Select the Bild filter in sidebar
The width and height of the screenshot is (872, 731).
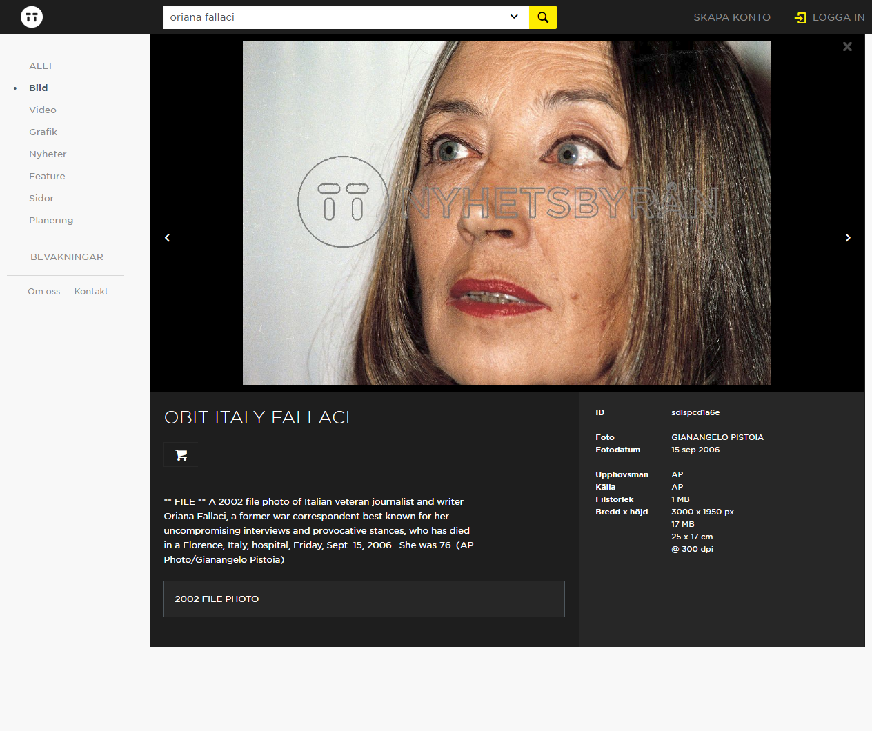click(39, 88)
